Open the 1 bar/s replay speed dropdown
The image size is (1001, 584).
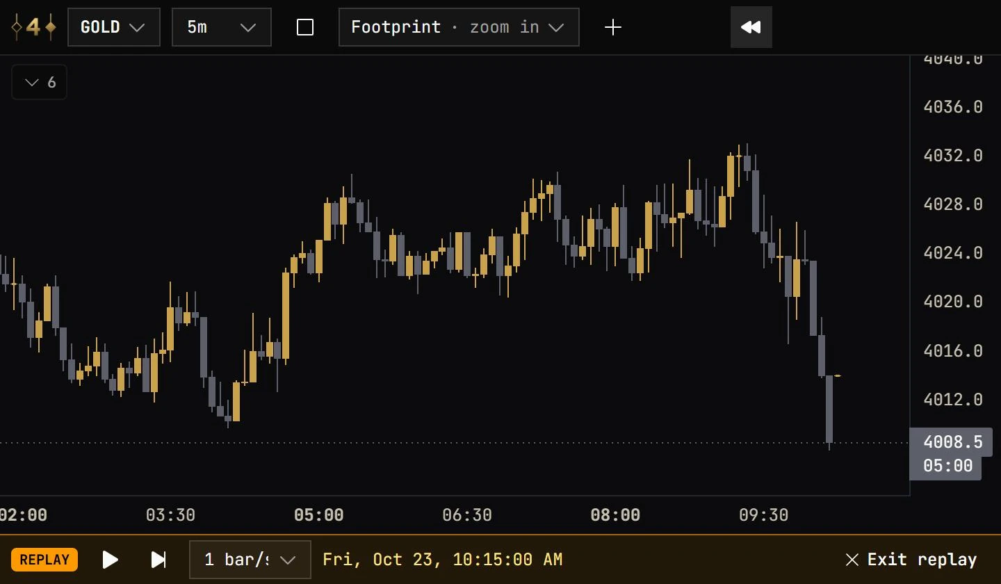pyautogui.click(x=250, y=560)
